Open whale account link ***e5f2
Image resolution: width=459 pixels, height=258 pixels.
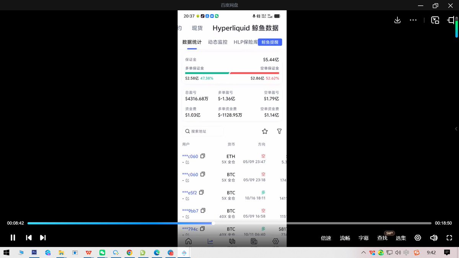tap(190, 192)
